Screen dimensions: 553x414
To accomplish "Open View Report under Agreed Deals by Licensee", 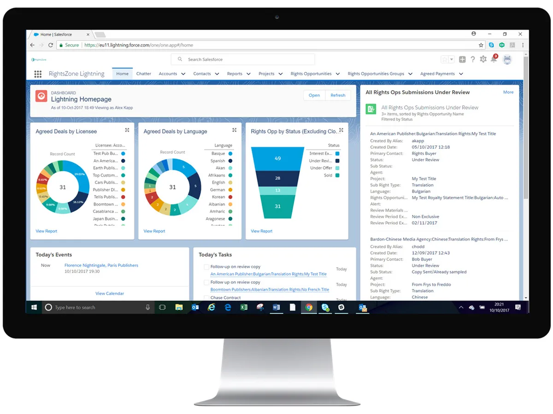I will (47, 231).
